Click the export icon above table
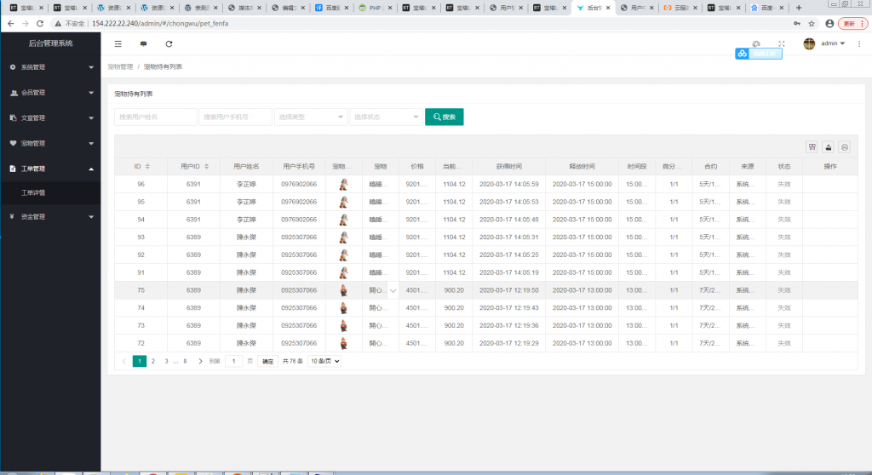The image size is (872, 475). click(828, 146)
